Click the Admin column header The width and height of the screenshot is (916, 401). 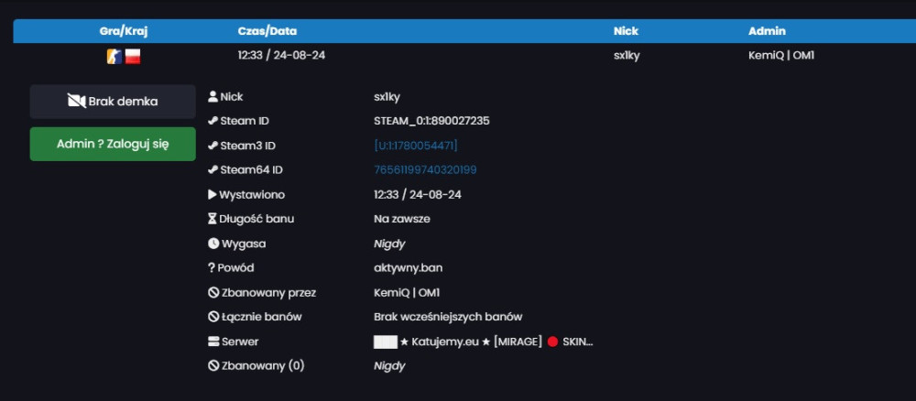767,31
